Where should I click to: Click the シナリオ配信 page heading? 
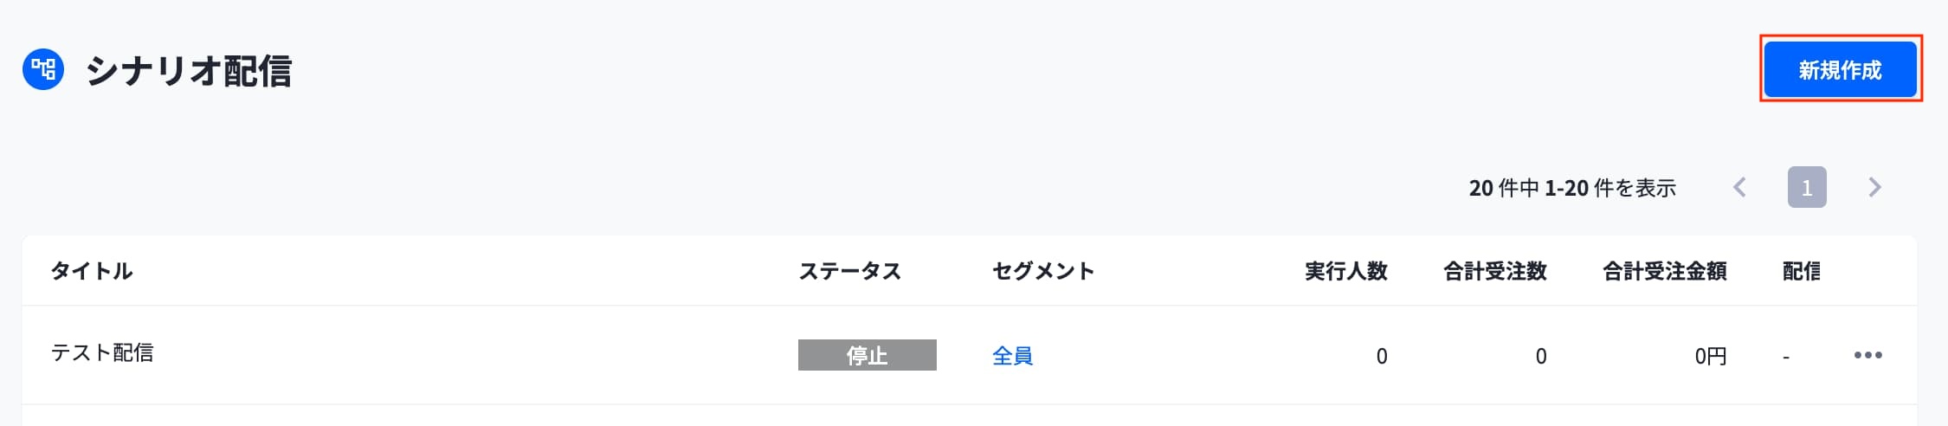point(189,70)
